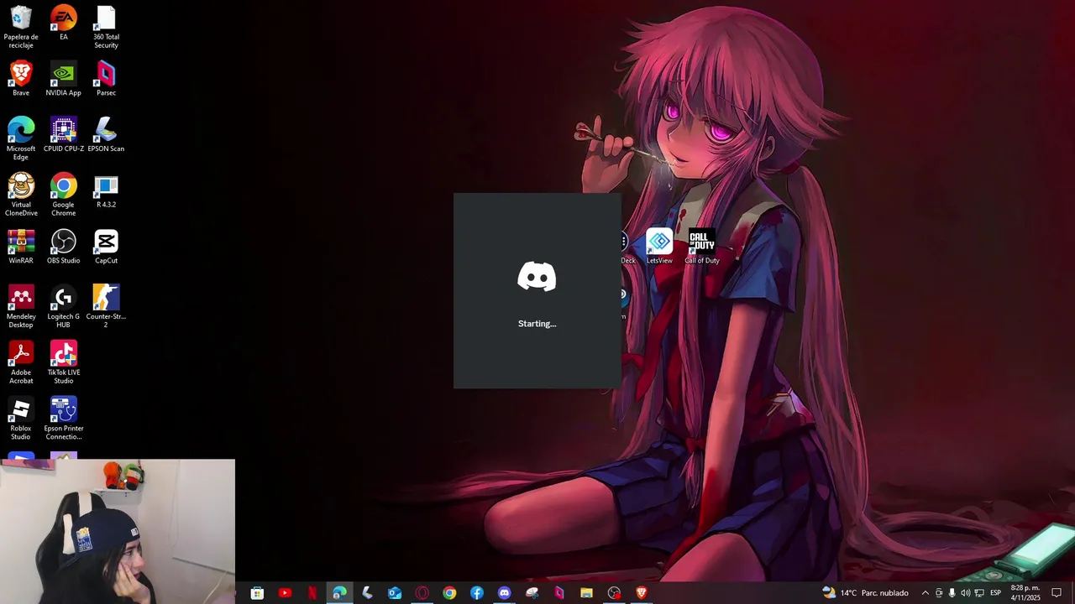Select the Call of Duty desktop icon
The width and height of the screenshot is (1075, 604).
701,246
